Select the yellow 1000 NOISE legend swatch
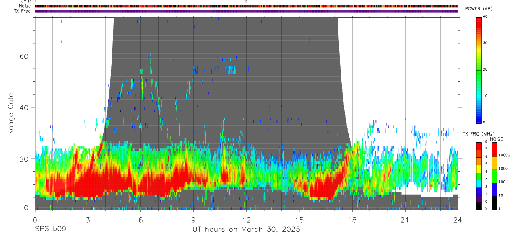Screen dimensions: 515x238 coord(494,163)
